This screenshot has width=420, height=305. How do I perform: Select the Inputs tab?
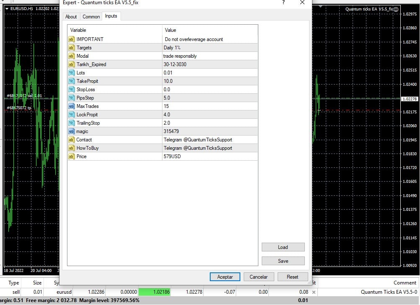point(111,16)
